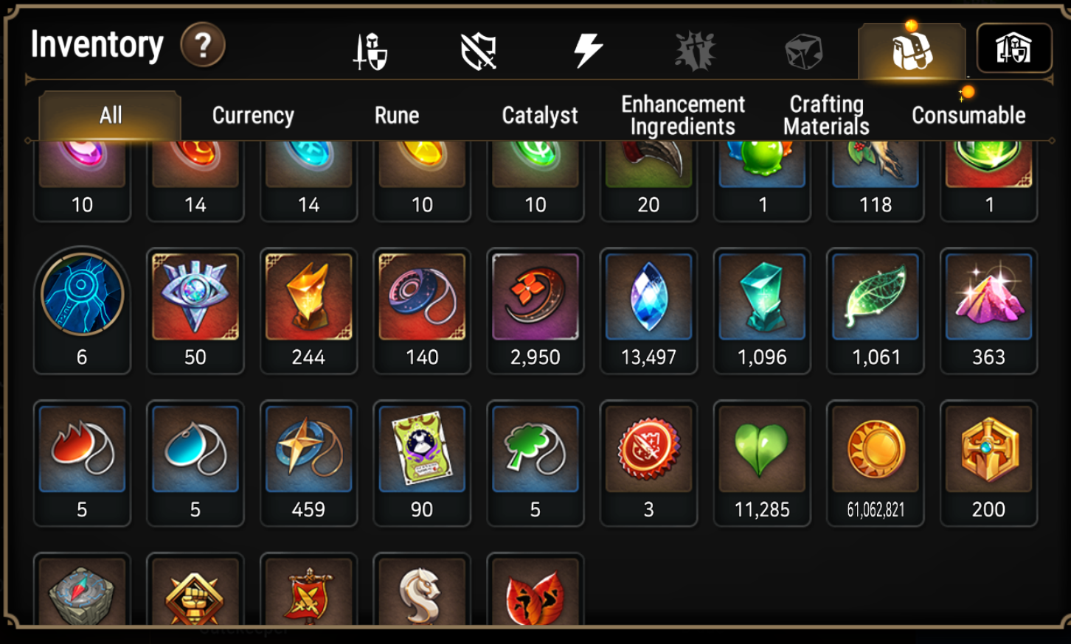
Task: Select the sword and shield equipment icon
Action: tap(370, 52)
